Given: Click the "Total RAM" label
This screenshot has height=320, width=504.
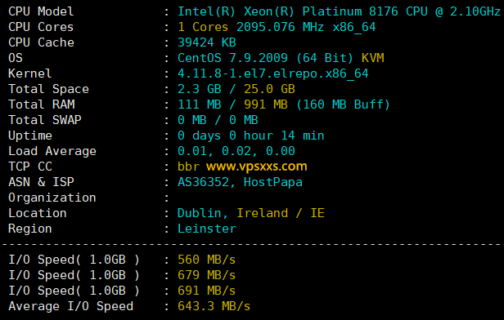Looking at the screenshot, I should [42, 104].
